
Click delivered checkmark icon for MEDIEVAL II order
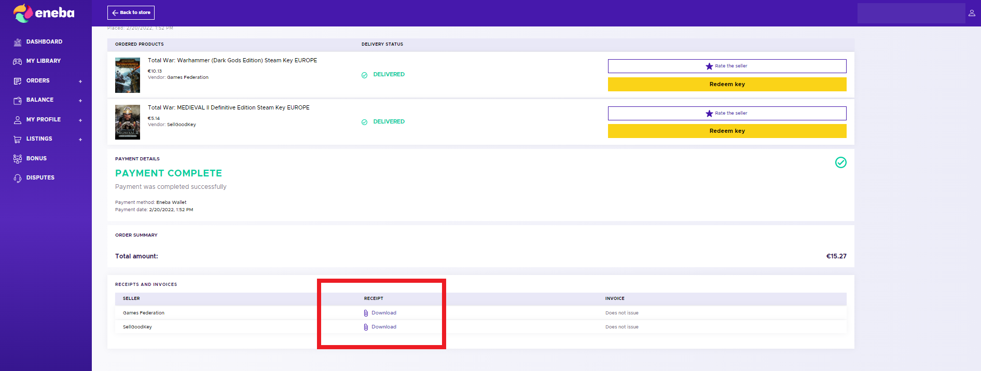coord(364,122)
